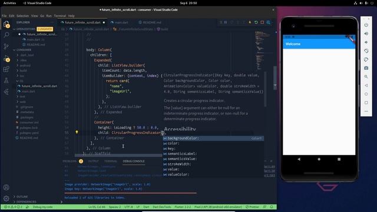Click the emulator power button
This screenshot has height=212, width=377.
[366, 25]
